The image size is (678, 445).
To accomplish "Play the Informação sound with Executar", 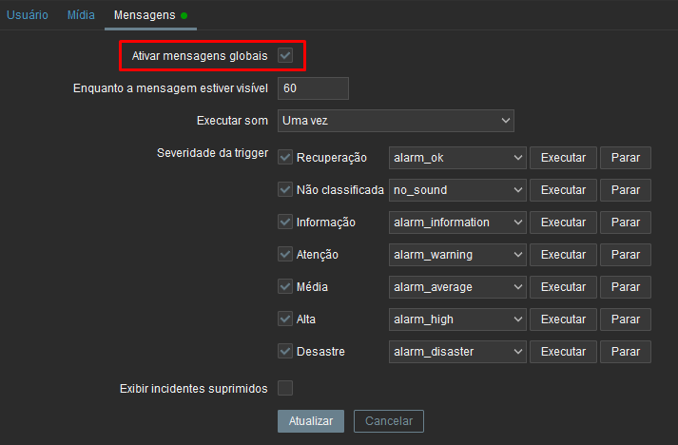I will (563, 222).
